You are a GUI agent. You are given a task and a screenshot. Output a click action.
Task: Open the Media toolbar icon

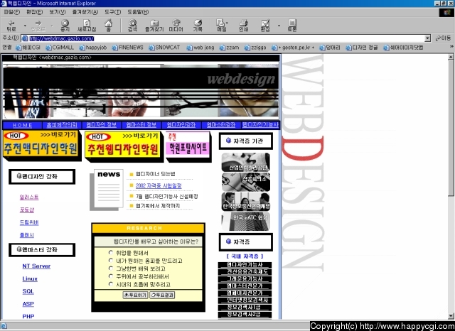click(176, 26)
